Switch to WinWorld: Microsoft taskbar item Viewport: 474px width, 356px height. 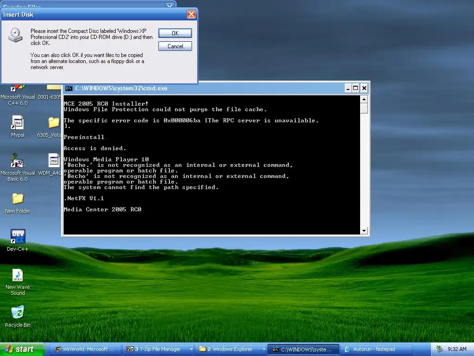(x=85, y=349)
